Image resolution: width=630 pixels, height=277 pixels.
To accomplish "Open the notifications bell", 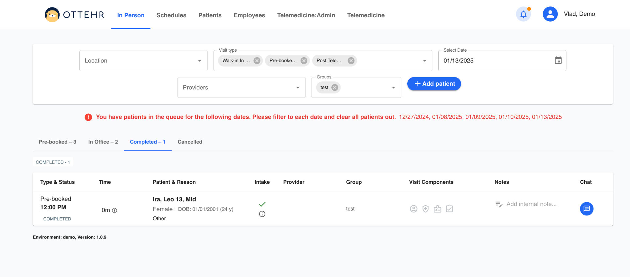I will pyautogui.click(x=523, y=14).
